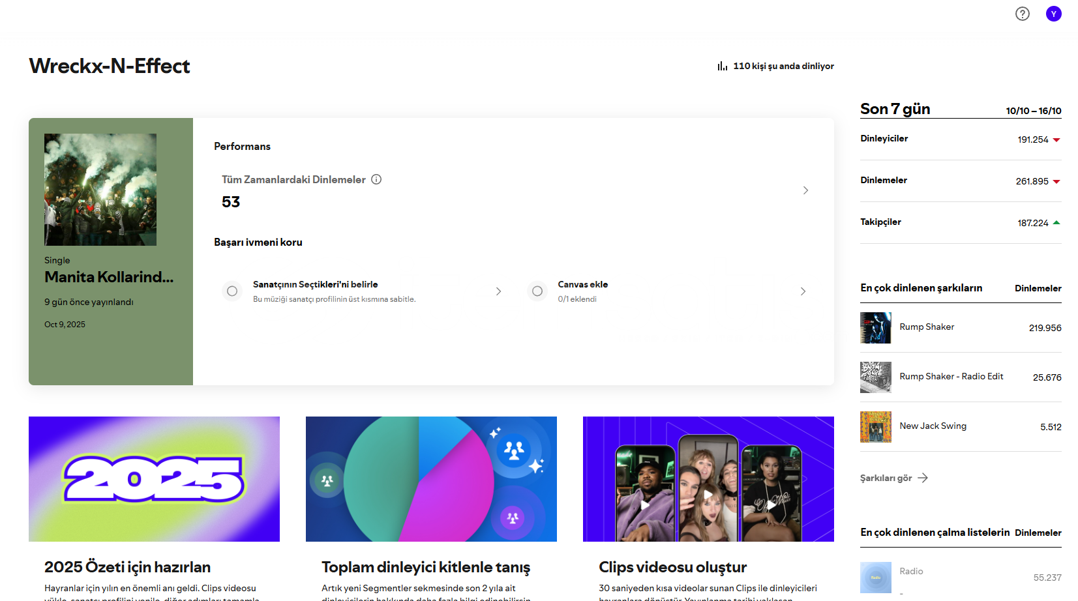Viewport: 1078px width, 601px height.
Task: Click the En çok dinlenen şarkıların heading
Action: (x=921, y=287)
